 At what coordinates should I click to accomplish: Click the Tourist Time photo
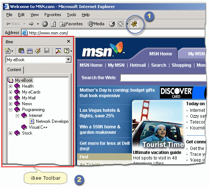158,125
